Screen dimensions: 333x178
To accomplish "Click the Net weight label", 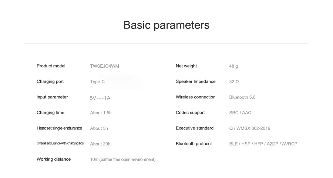I will pos(186,66).
